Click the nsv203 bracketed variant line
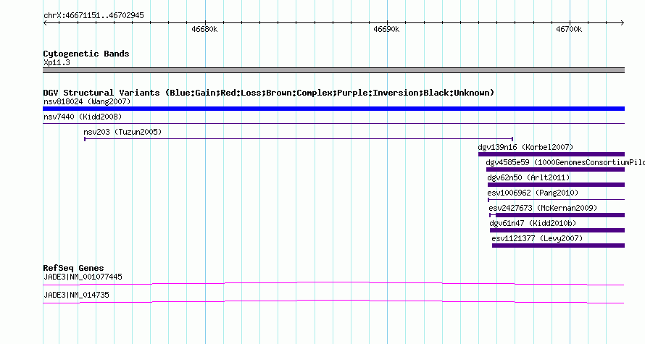This screenshot has width=645, height=344. (x=299, y=139)
